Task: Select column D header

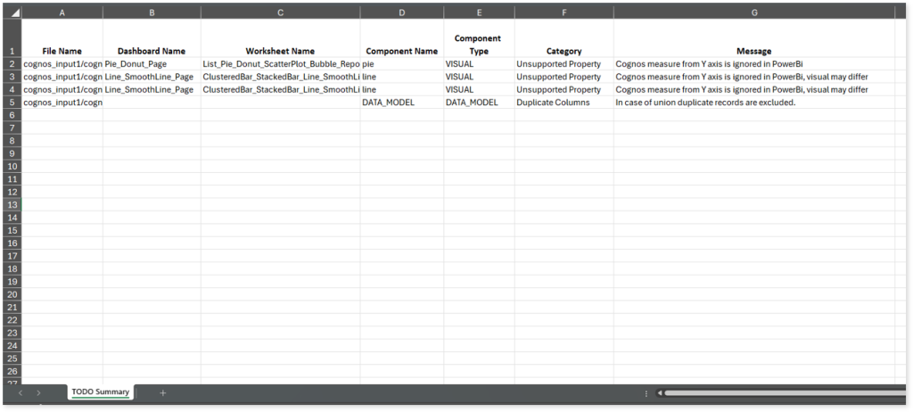Action: pos(401,13)
